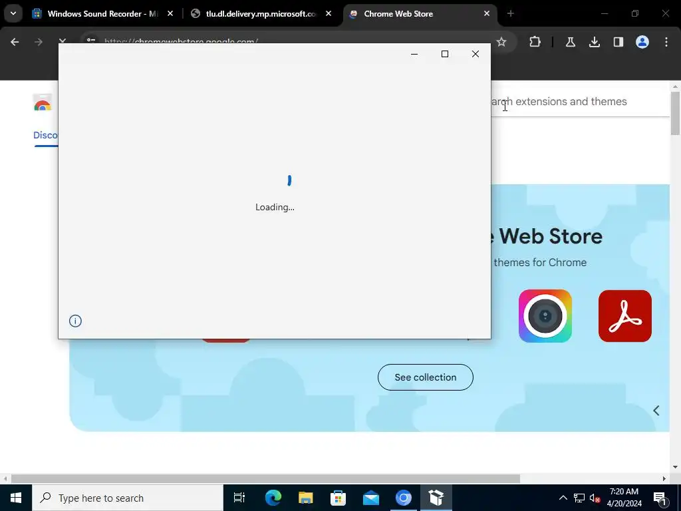Open the colorful camera lens extension icon
The image size is (681, 511).
(x=545, y=316)
